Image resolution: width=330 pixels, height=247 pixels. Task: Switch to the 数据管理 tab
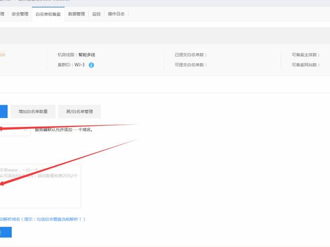pyautogui.click(x=77, y=14)
